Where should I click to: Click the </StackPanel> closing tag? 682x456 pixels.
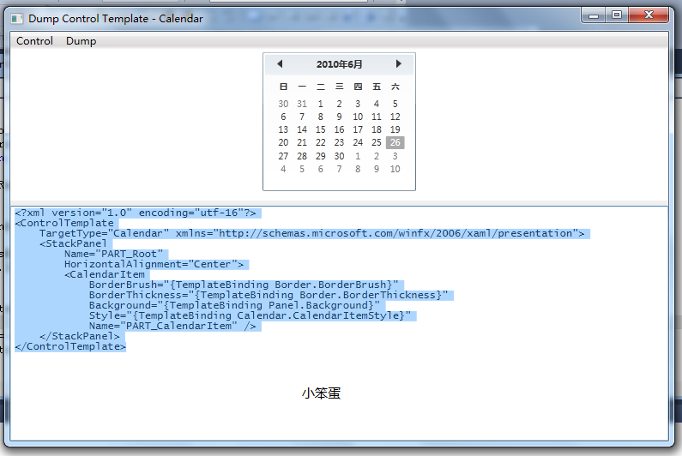click(79, 337)
